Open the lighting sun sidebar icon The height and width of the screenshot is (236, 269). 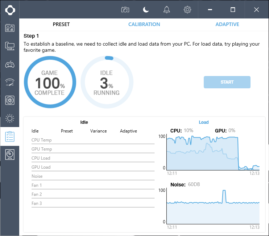click(x=10, y=118)
